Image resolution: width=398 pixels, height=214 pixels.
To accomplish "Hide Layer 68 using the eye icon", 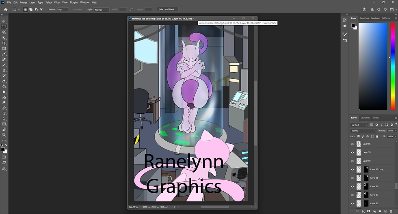I will click(x=353, y=178).
